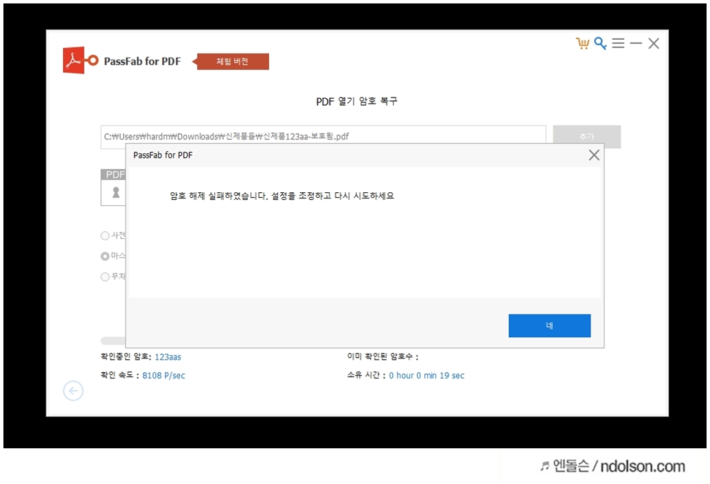Click the dialog title PassFab for PDF

[x=163, y=155]
